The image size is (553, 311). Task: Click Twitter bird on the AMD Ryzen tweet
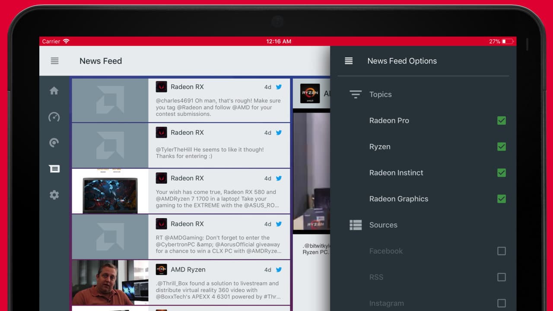click(279, 270)
